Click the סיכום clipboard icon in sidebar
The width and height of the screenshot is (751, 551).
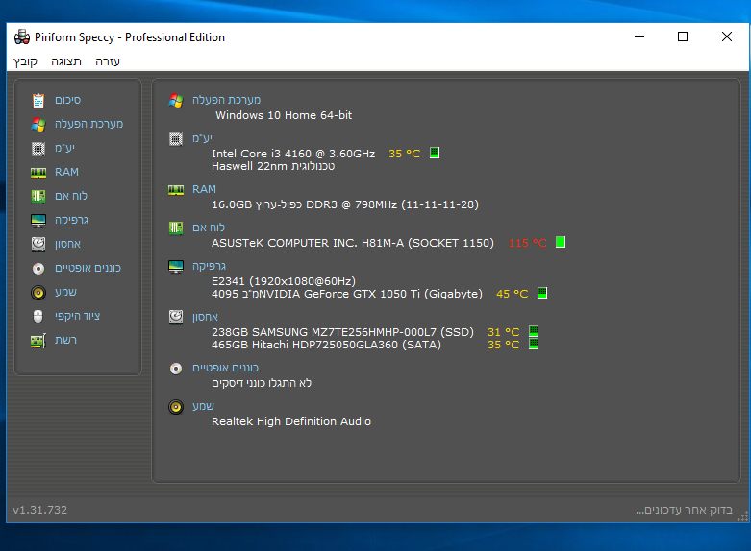(x=38, y=101)
